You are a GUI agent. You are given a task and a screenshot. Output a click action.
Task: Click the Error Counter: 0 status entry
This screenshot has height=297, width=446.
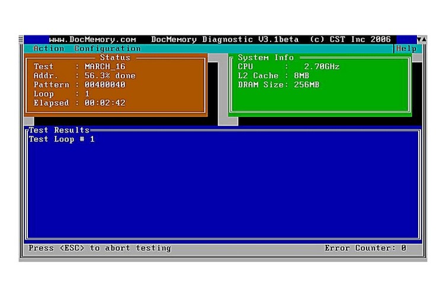tap(365, 248)
